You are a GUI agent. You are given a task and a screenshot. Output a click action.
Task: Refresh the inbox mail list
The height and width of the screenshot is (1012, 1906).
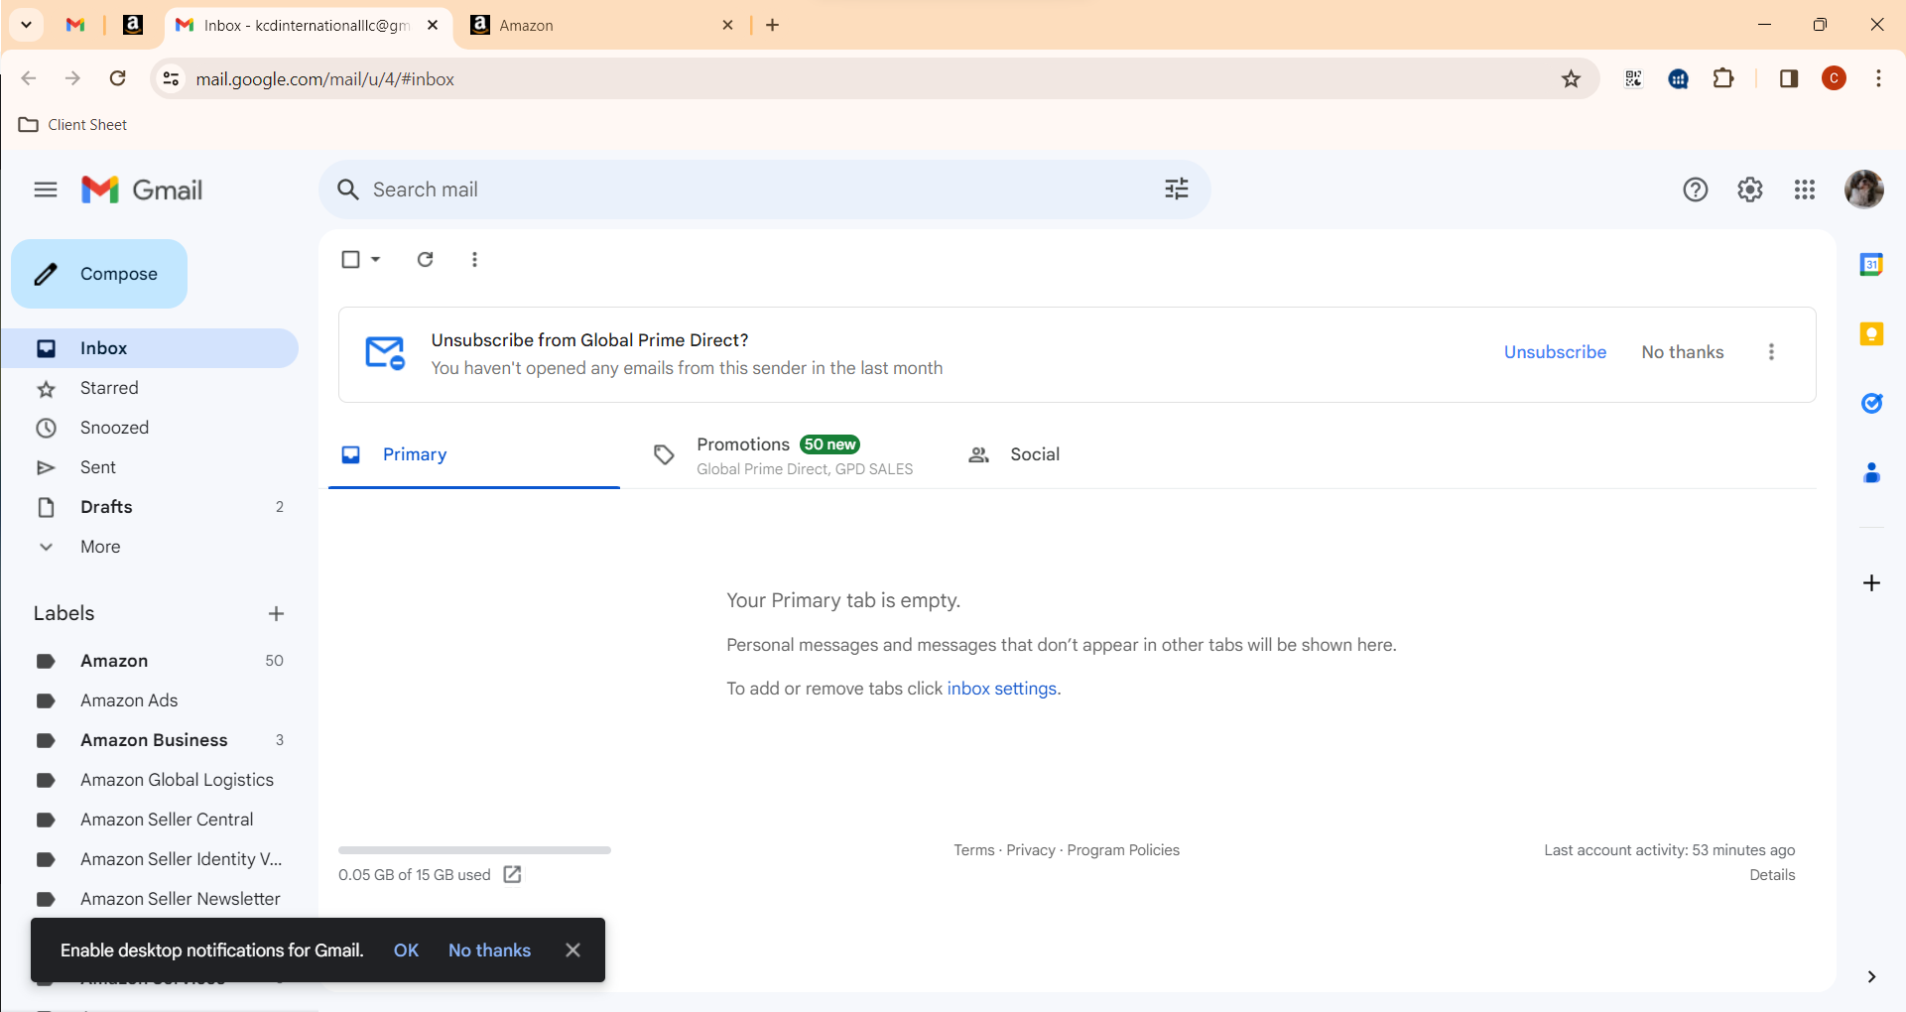(x=425, y=259)
